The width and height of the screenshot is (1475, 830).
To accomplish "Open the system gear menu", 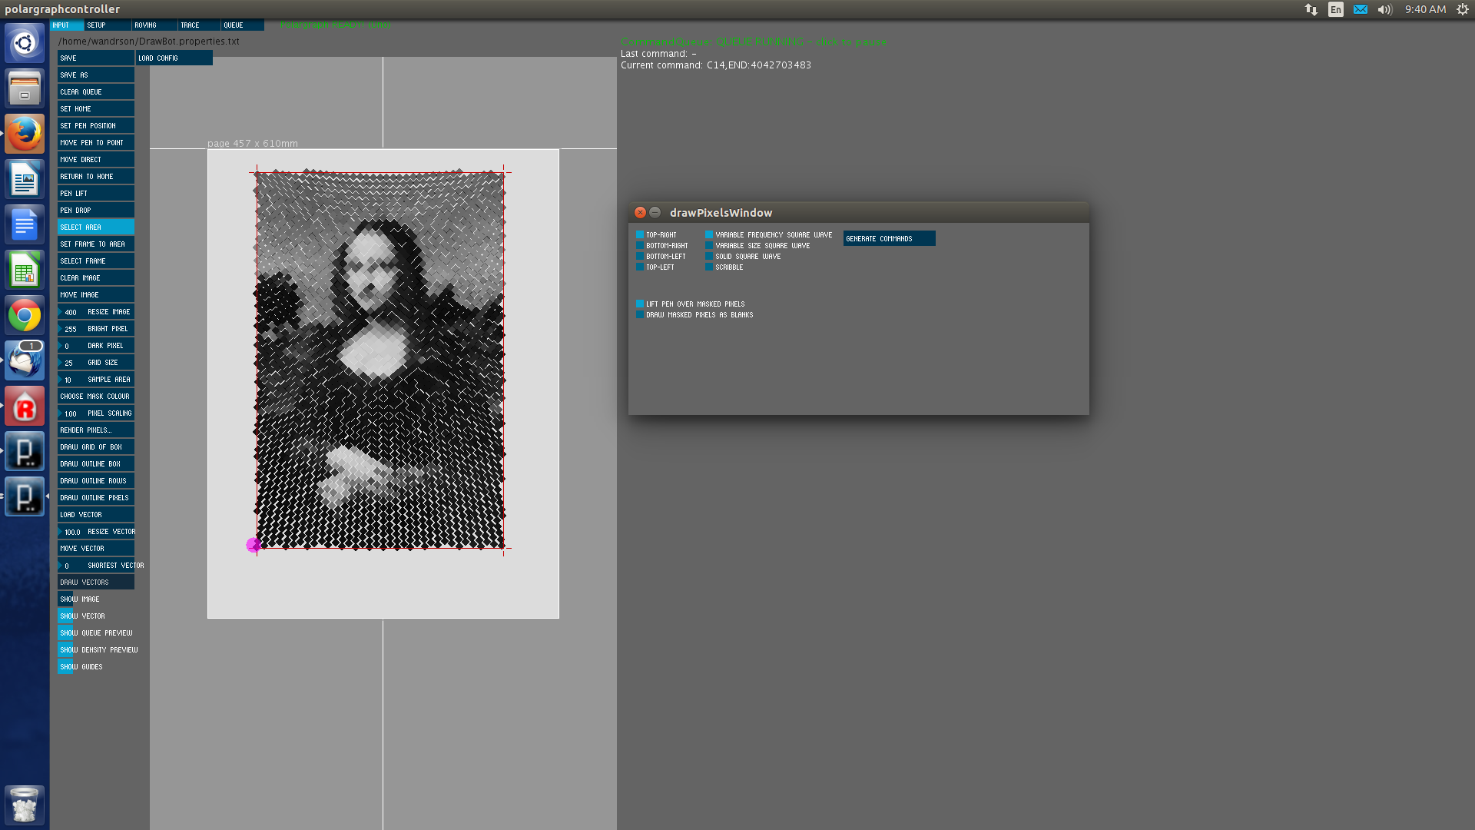I will tap(1463, 9).
